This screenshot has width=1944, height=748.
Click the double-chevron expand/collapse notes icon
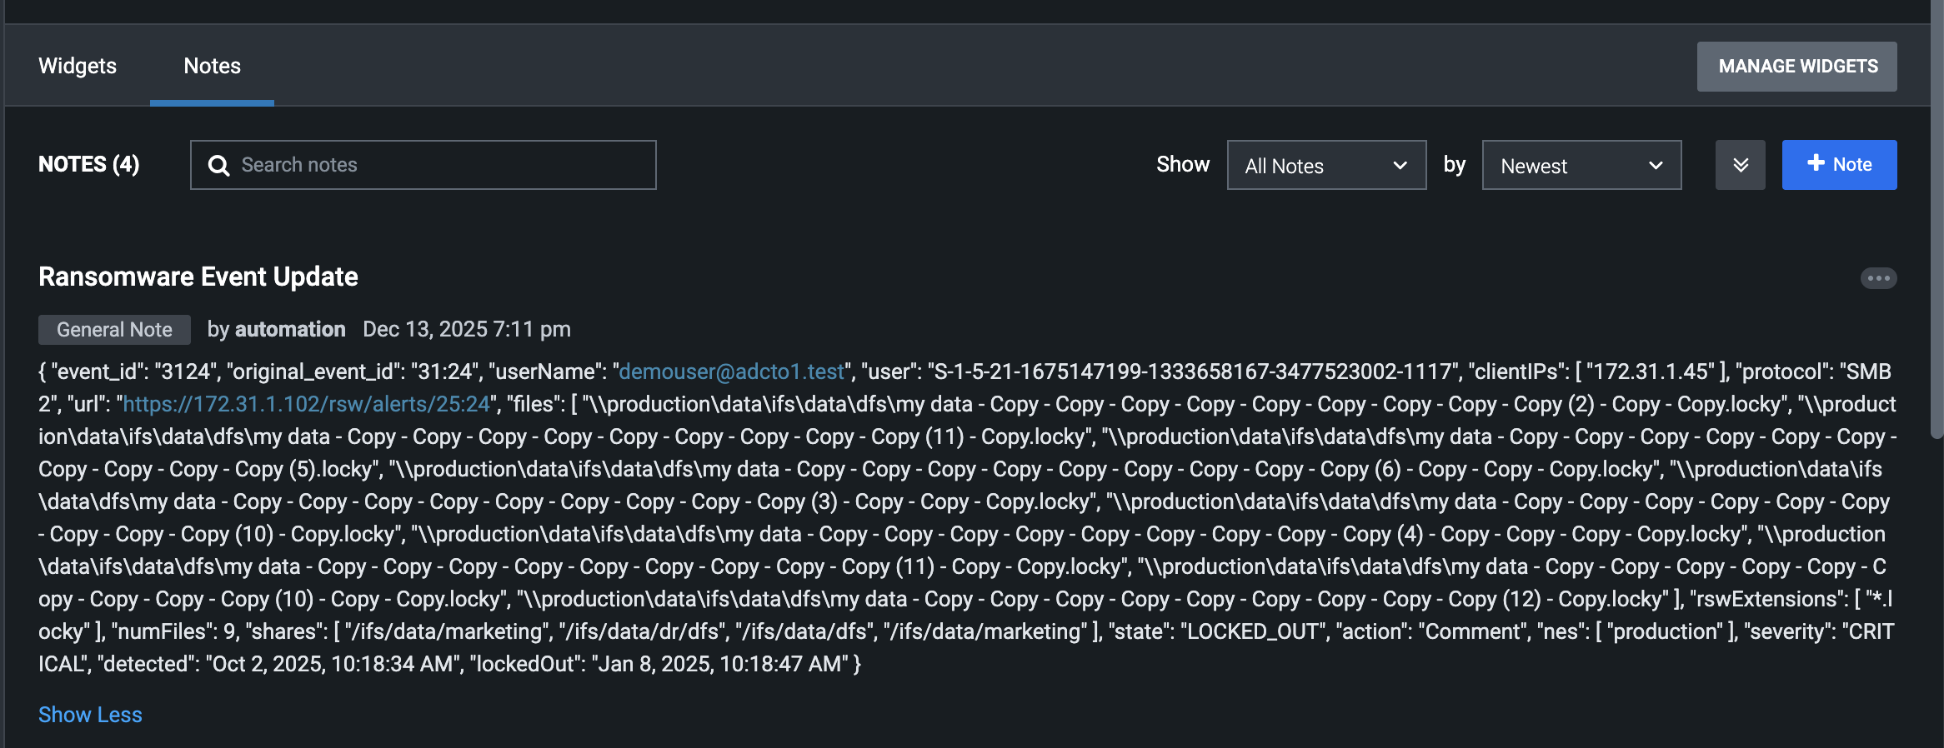point(1740,165)
